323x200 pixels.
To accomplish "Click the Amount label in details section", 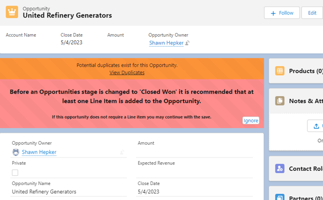I will tap(146, 143).
